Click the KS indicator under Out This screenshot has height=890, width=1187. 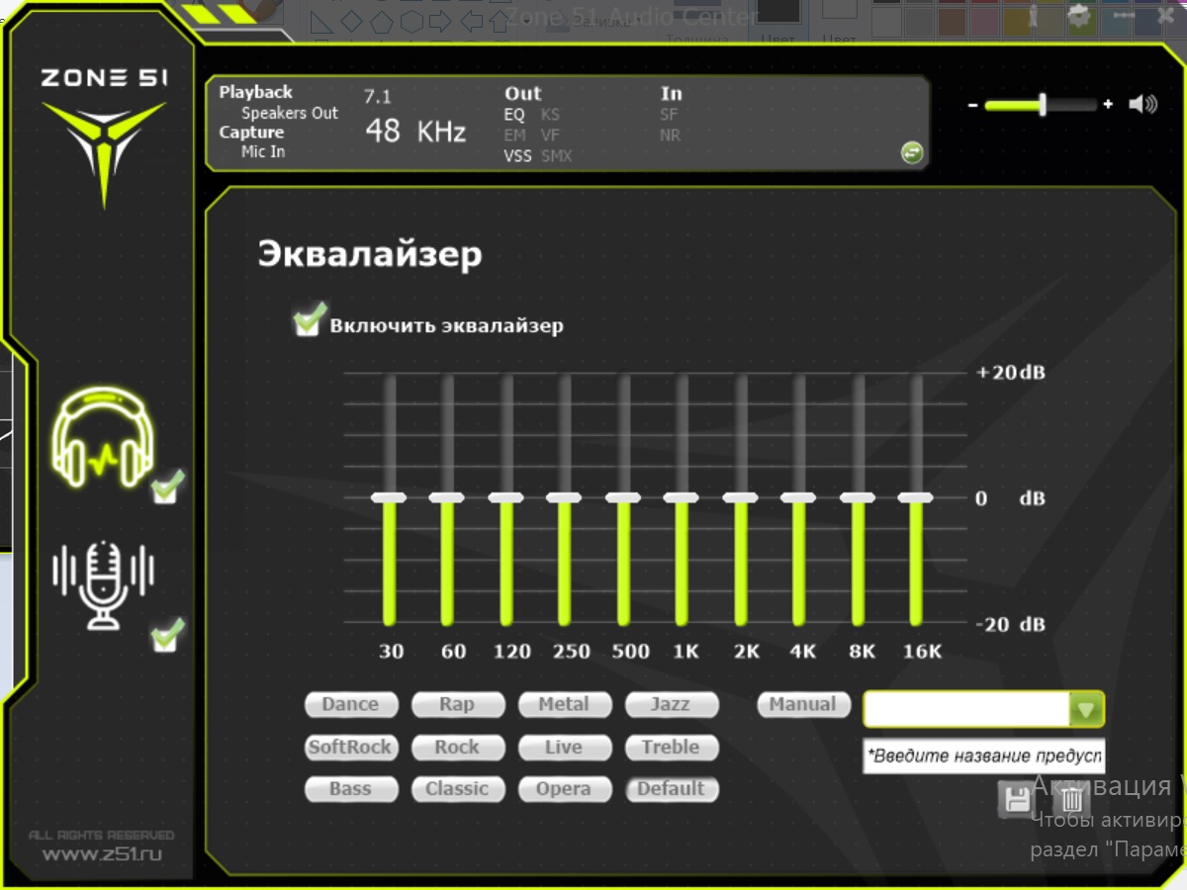550,115
